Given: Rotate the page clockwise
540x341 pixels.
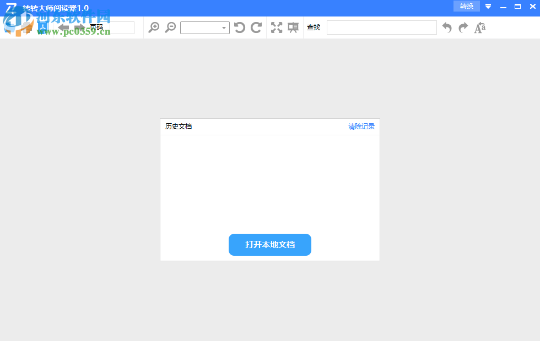Looking at the screenshot, I should click(256, 27).
